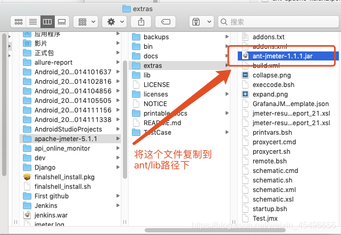This screenshot has height=235, width=341.
Task: Expand the Jenkins folder arrow
Action: coord(118,205)
